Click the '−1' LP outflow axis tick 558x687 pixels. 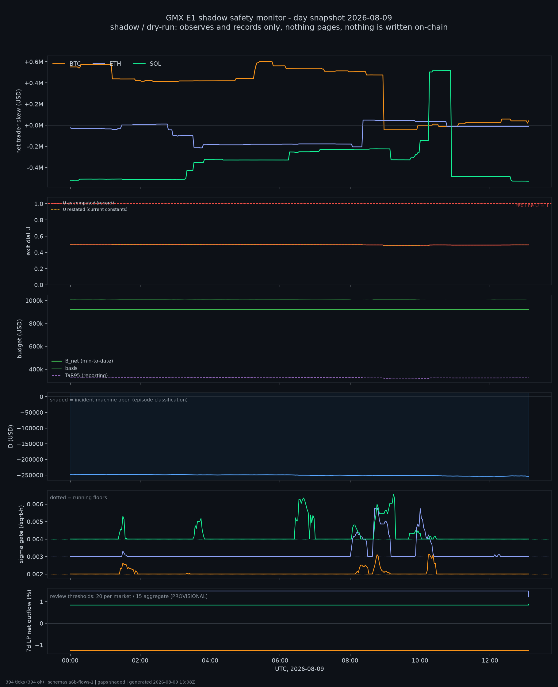(x=39, y=645)
